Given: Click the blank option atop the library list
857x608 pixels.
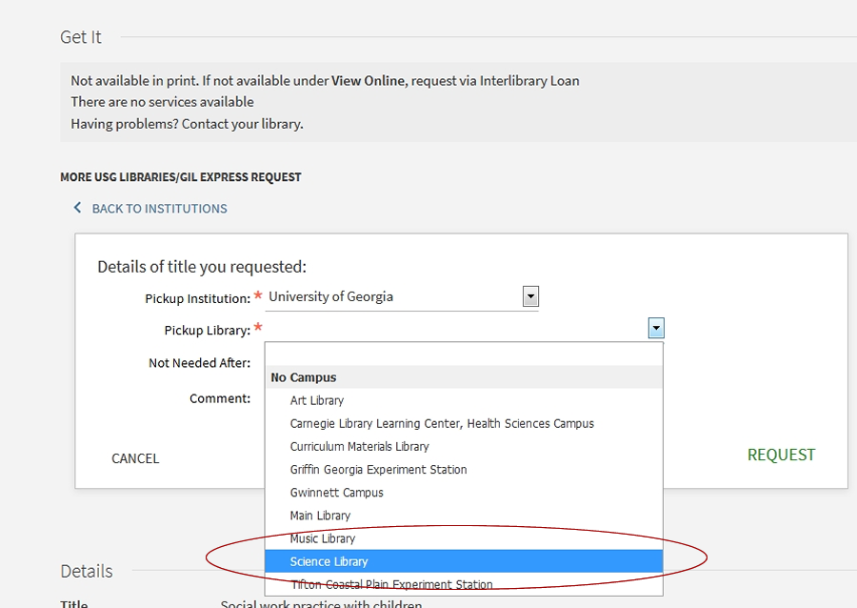Looking at the screenshot, I should pyautogui.click(x=463, y=355).
